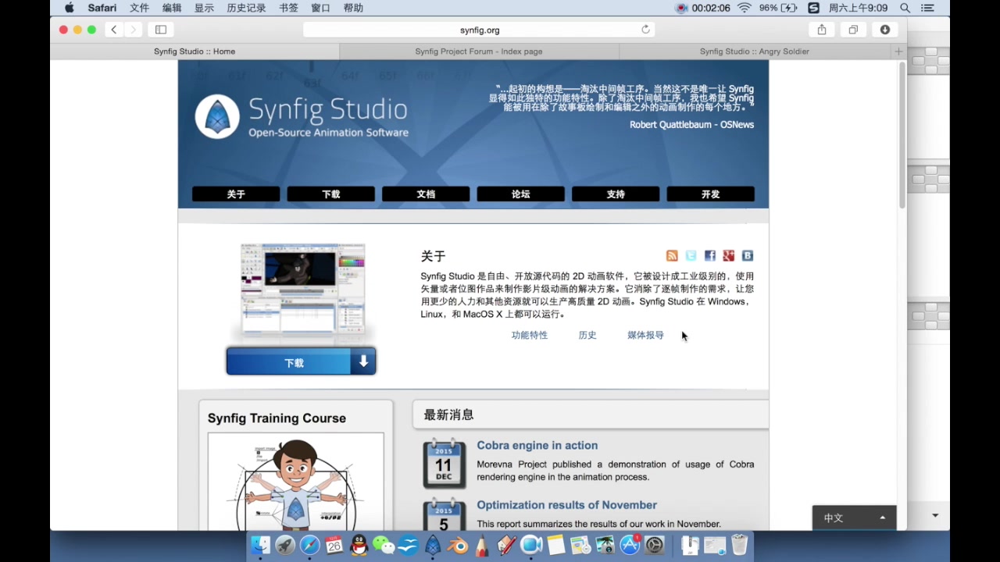This screenshot has width=1000, height=562.
Task: Open Safari downloads button
Action: point(884,30)
